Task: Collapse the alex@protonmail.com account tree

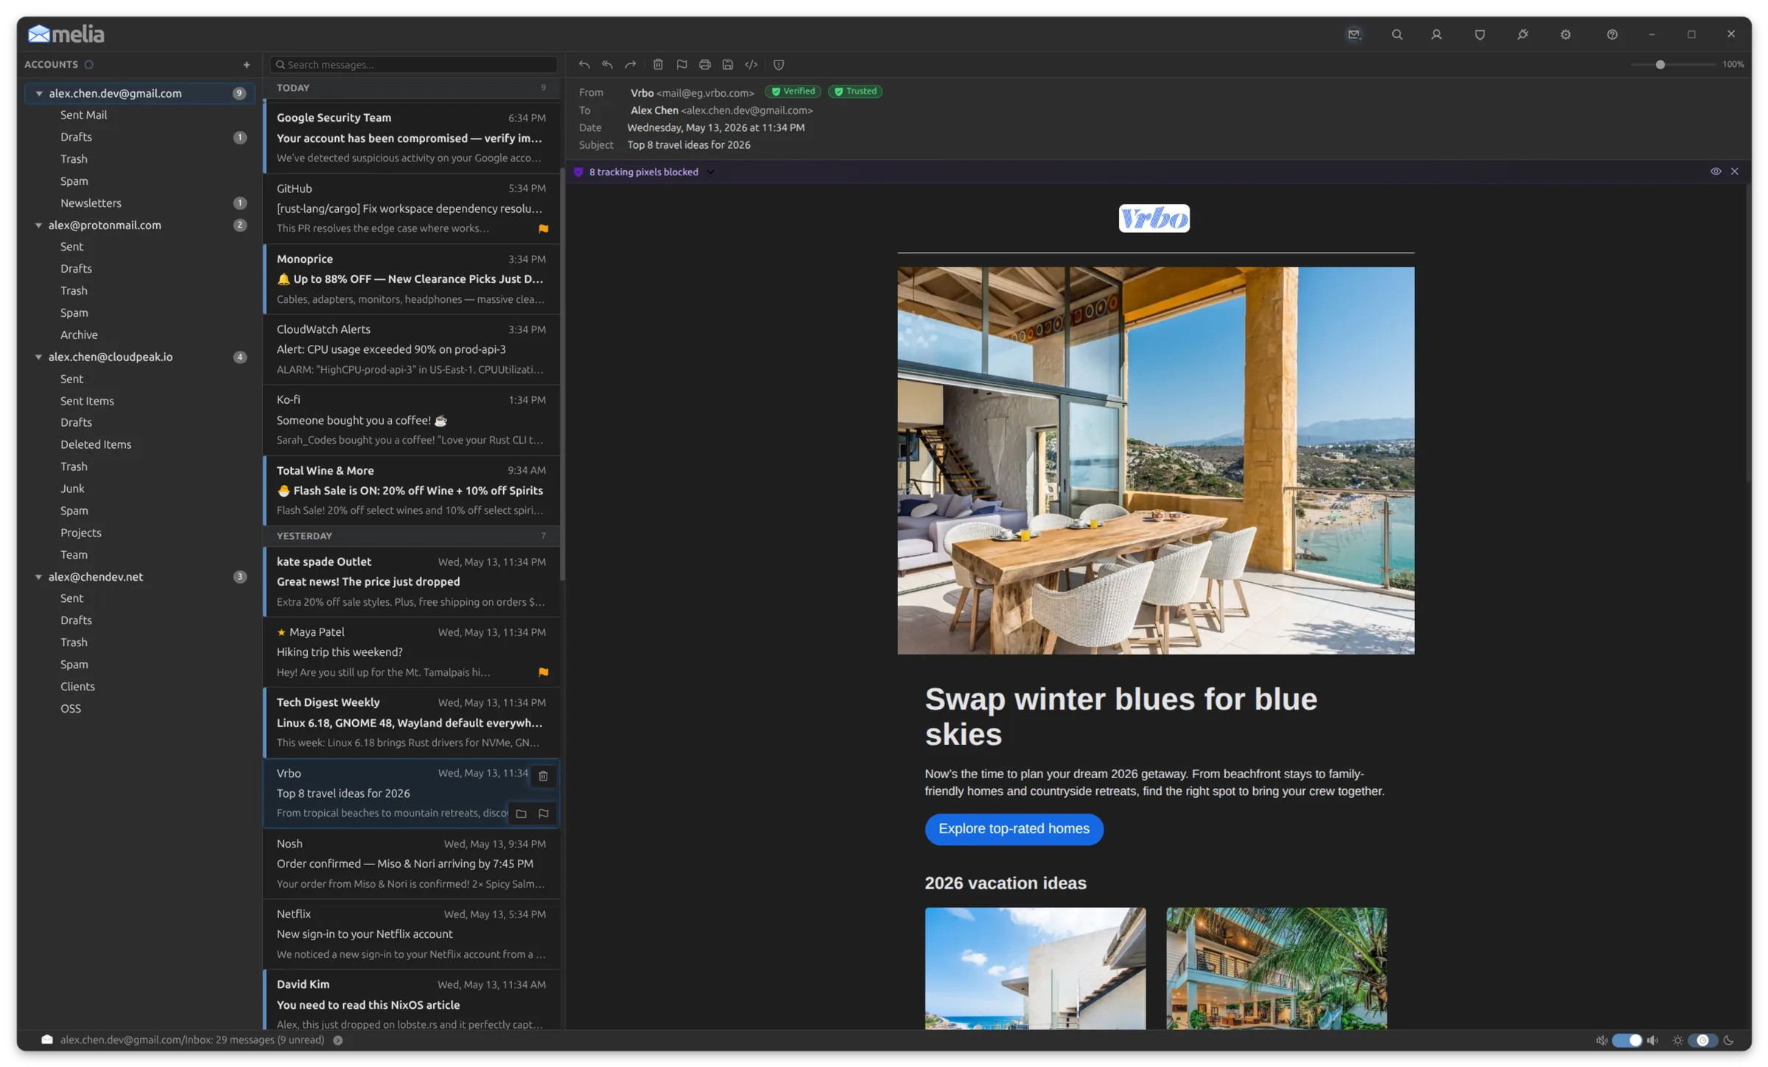Action: click(39, 225)
